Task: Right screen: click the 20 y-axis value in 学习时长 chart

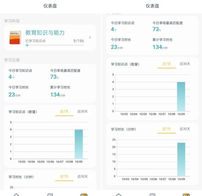Action: (x=114, y=147)
